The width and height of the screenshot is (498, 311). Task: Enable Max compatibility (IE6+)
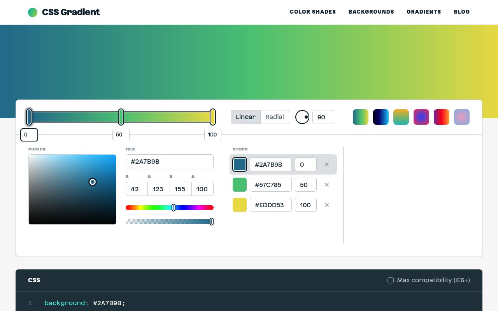(391, 280)
